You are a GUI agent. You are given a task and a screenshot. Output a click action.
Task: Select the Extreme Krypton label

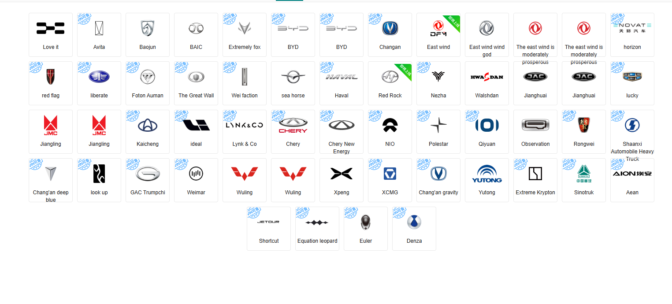(x=535, y=193)
